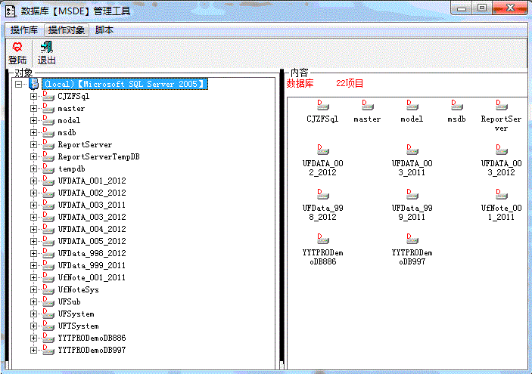Click the YYTPRODemoDB886 database icon in the tree

(48, 338)
